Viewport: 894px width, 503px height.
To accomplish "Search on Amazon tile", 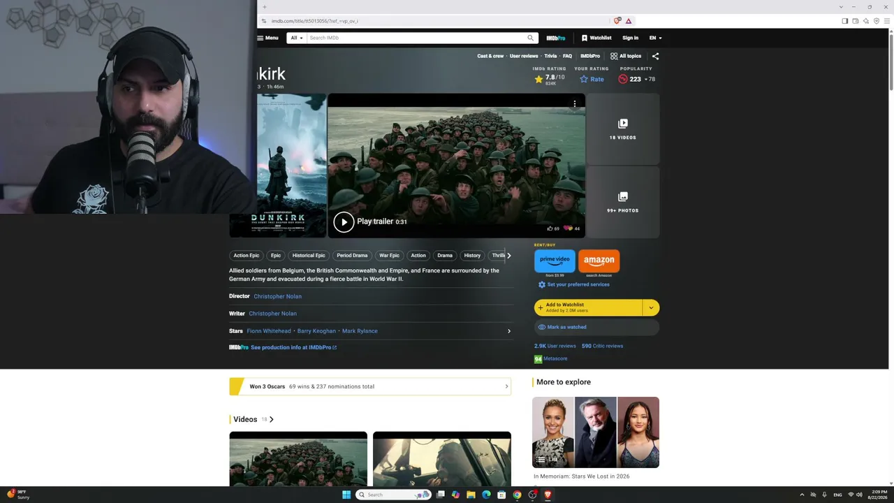I will click(x=599, y=261).
